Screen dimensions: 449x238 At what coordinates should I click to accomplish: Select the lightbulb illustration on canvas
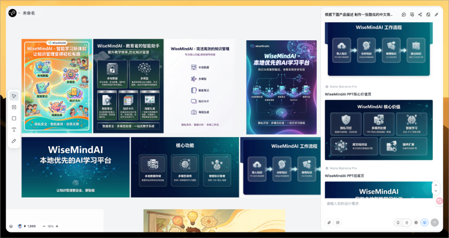tap(214, 221)
